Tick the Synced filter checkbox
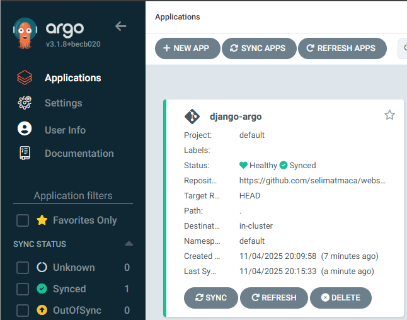 tap(23, 289)
